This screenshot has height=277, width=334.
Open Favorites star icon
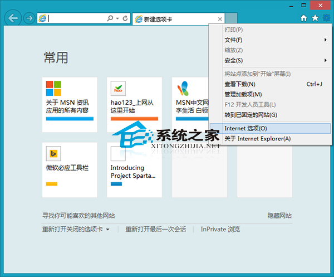click(315, 18)
